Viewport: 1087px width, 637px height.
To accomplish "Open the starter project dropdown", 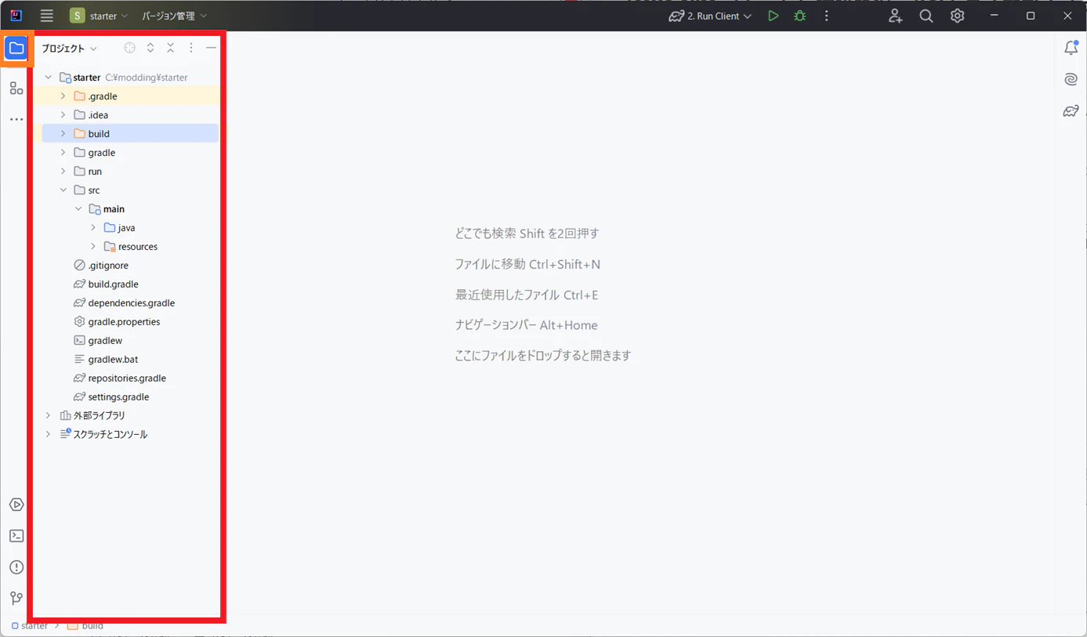I will pos(99,16).
